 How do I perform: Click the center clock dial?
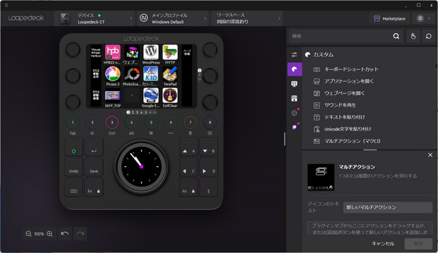coord(142,167)
